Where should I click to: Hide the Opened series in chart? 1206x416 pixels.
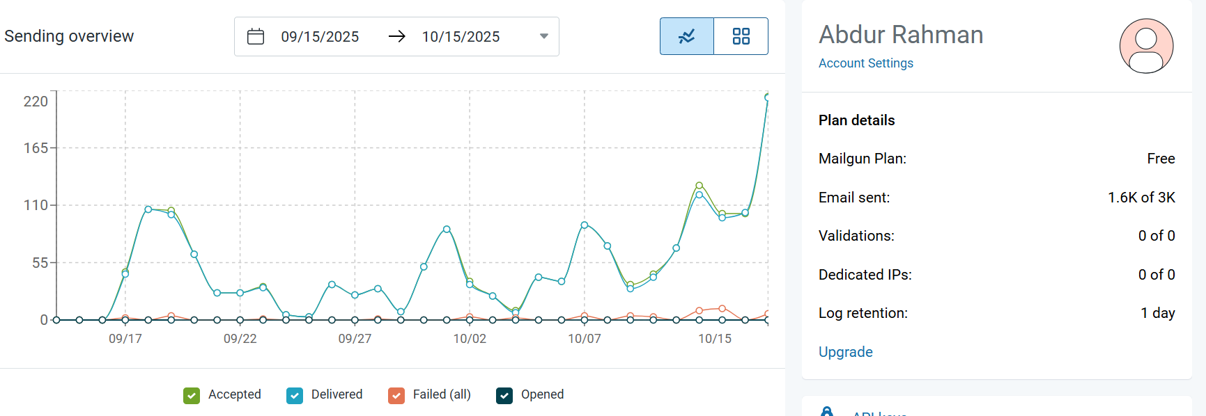point(504,395)
